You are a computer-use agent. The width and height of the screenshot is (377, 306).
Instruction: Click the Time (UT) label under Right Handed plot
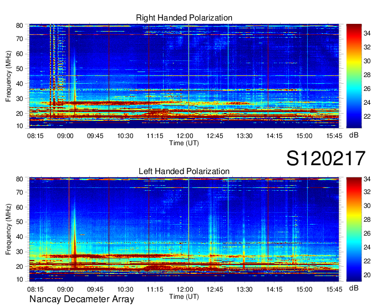tap(184, 143)
